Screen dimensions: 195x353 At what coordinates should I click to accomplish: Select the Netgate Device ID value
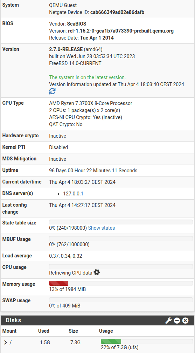(x=117, y=12)
